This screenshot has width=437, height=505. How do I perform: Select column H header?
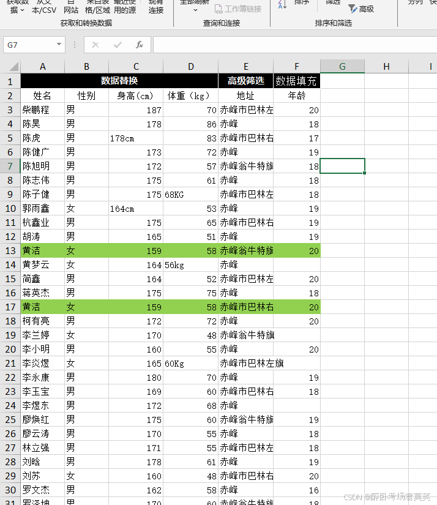click(x=386, y=67)
